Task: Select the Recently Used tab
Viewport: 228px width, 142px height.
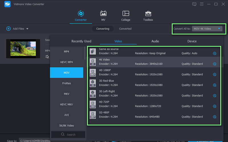Action: pyautogui.click(x=81, y=41)
